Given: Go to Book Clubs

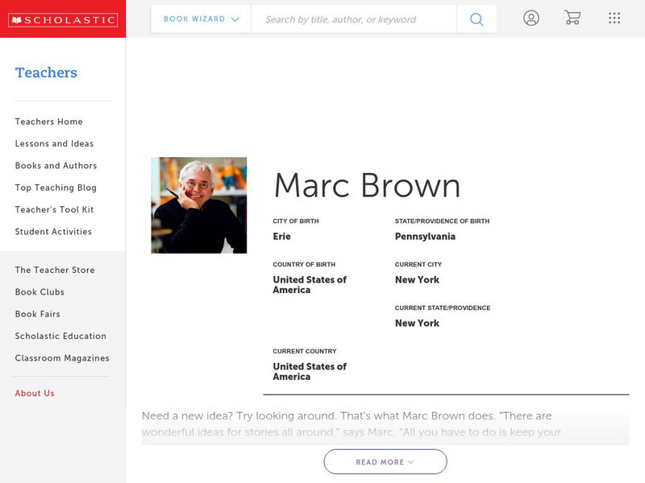Looking at the screenshot, I should (x=40, y=292).
